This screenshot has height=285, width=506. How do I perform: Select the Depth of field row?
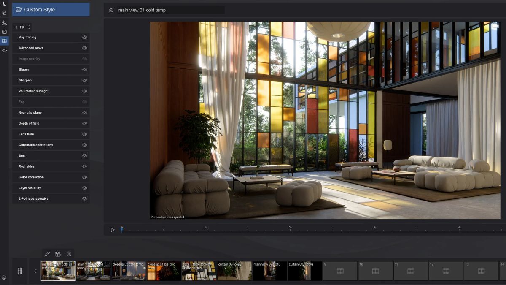[x=51, y=123]
